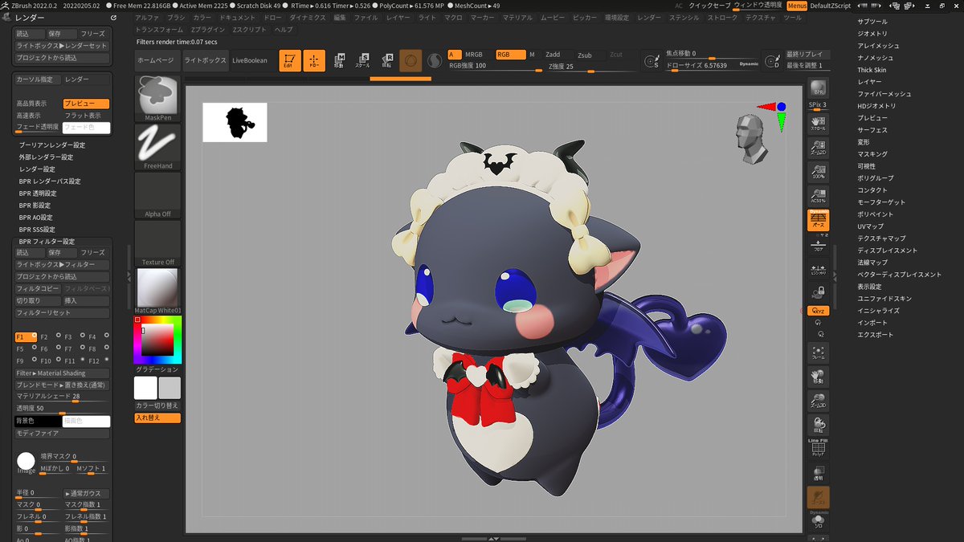Click the 入れ替え swap colors button
The image size is (964, 542).
(x=157, y=418)
